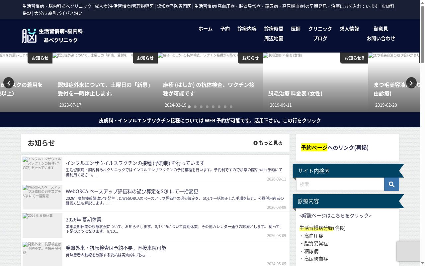Click お知らせ tag on 認知症外来 slide

145,58
